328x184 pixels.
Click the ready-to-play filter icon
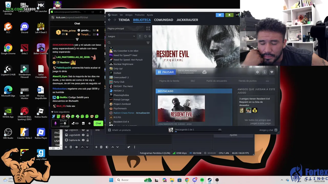(150, 36)
